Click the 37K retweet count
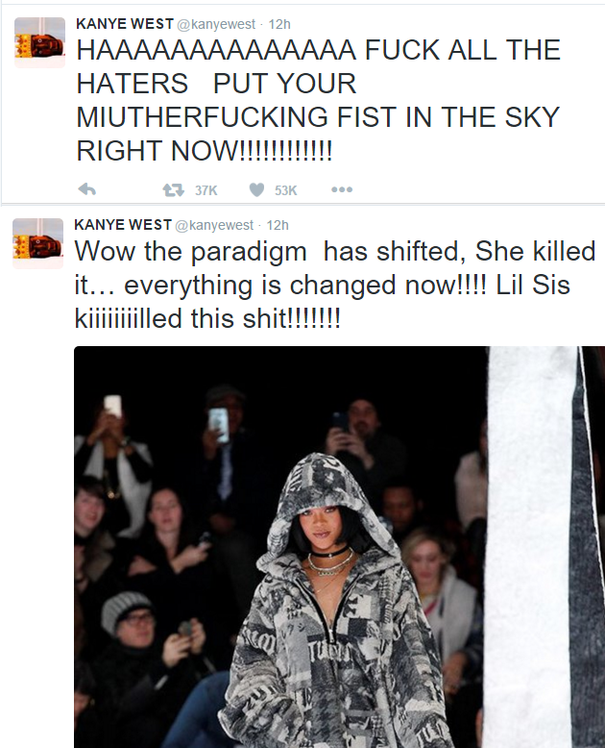The height and width of the screenshot is (748, 605). pos(206,190)
